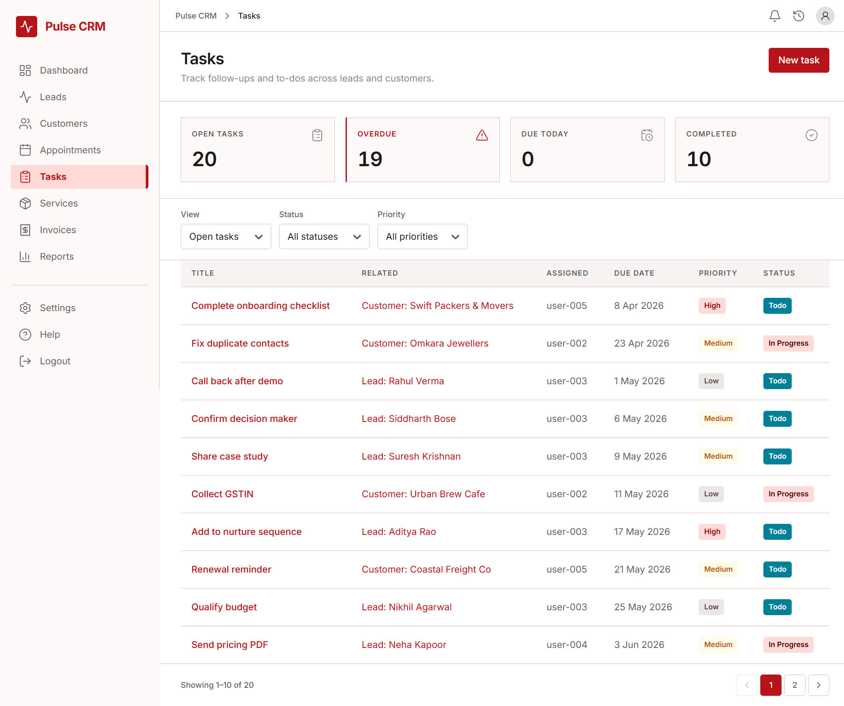
Task: Go to previous page arrow
Action: (747, 685)
